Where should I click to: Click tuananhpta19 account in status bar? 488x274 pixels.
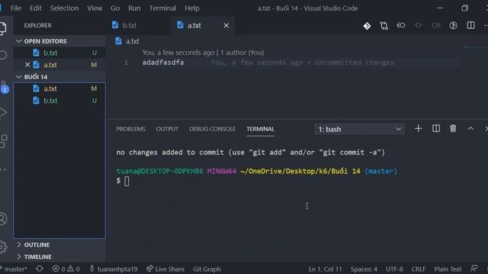[x=114, y=269]
